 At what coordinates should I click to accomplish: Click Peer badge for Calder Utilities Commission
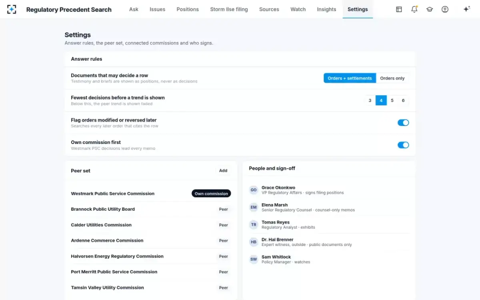pos(223,225)
